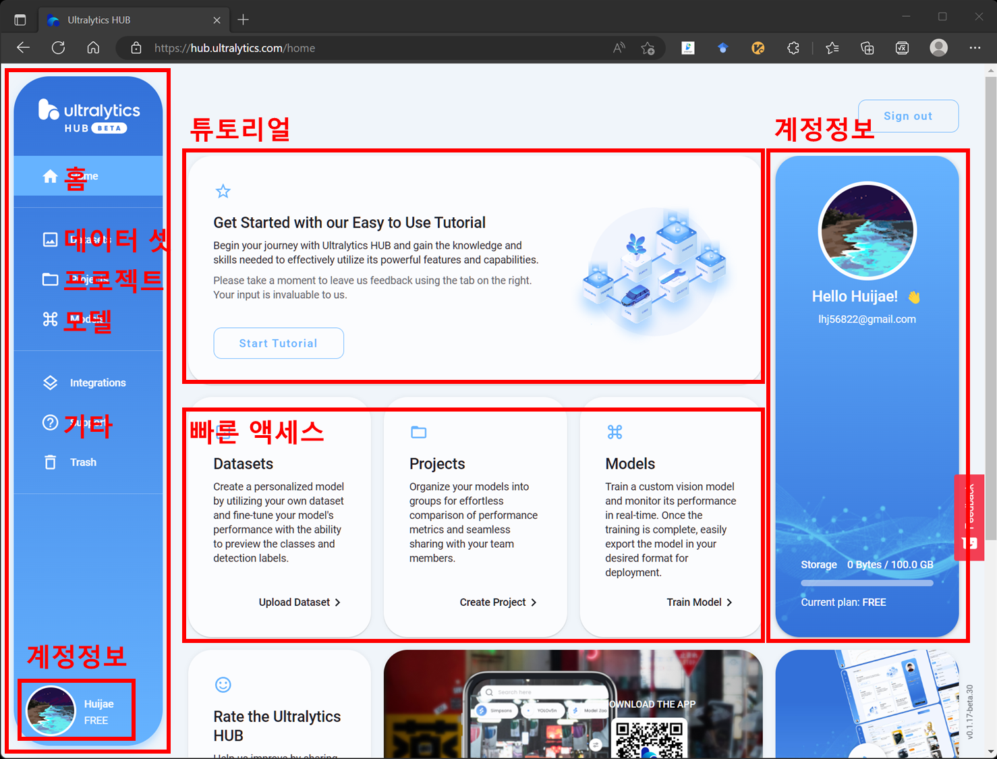The image size is (997, 759).
Task: Click the address bar URL
Action: click(235, 48)
